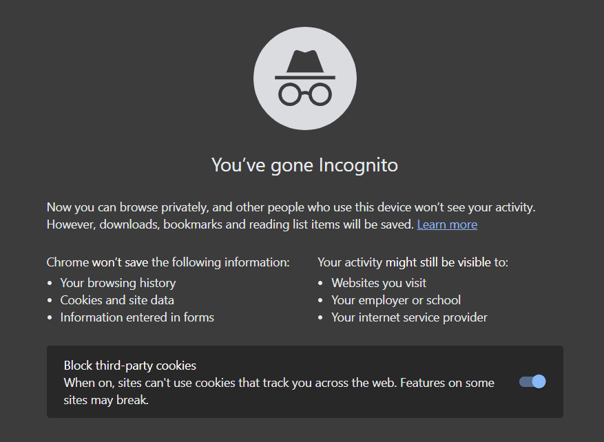
Task: Click the Your employer or school item
Action: [396, 300]
